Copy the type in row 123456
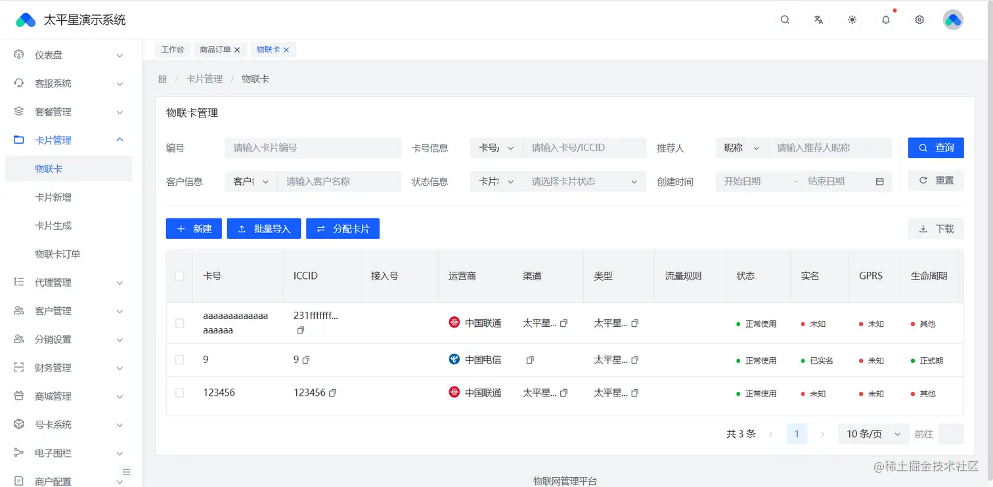The image size is (993, 487). (x=635, y=393)
